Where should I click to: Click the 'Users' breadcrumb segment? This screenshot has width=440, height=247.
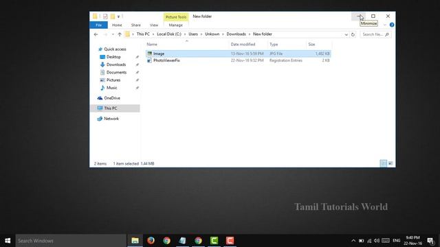pyautogui.click(x=193, y=34)
